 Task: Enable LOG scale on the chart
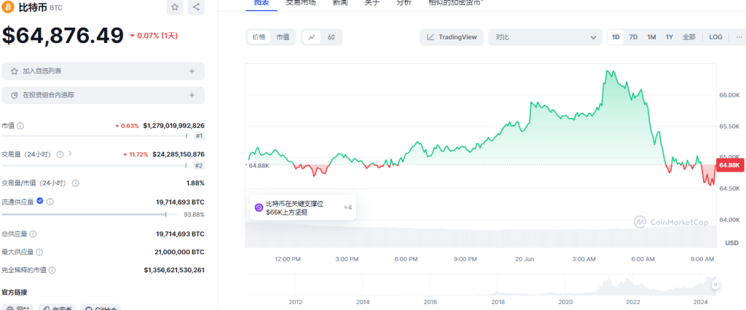click(x=715, y=37)
